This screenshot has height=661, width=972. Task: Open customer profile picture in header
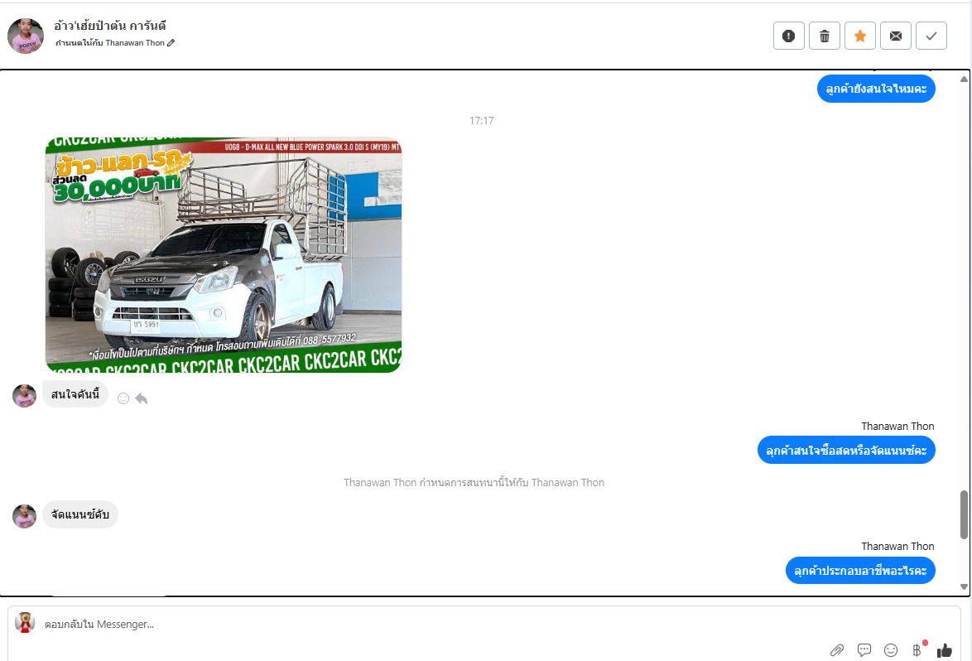26,36
